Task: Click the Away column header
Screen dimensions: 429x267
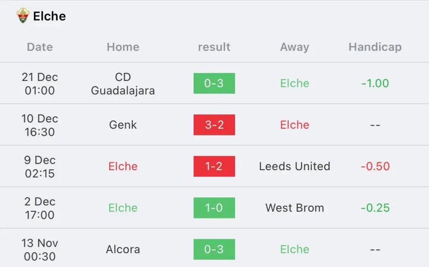Action: click(x=295, y=47)
